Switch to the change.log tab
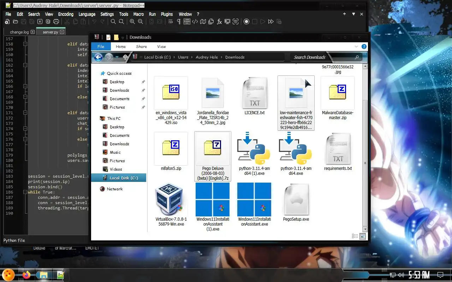Screen dimensions: 452x282 (19, 32)
